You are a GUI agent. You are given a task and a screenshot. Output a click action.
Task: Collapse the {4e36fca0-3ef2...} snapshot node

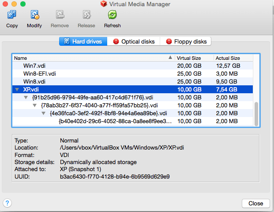point(44,113)
